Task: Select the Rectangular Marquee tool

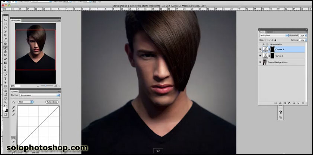Action: click(x=5, y=24)
